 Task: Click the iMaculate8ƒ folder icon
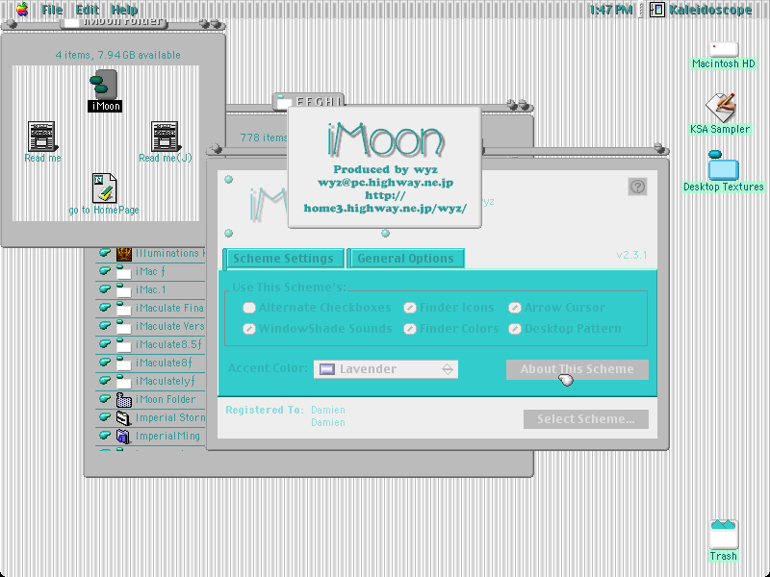pyautogui.click(x=124, y=363)
